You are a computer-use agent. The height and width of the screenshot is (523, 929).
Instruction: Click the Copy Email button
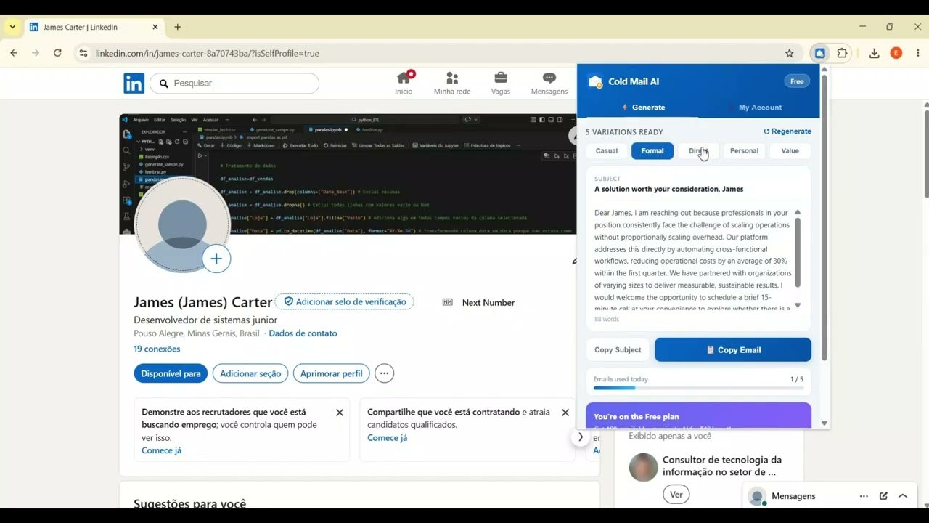(733, 349)
